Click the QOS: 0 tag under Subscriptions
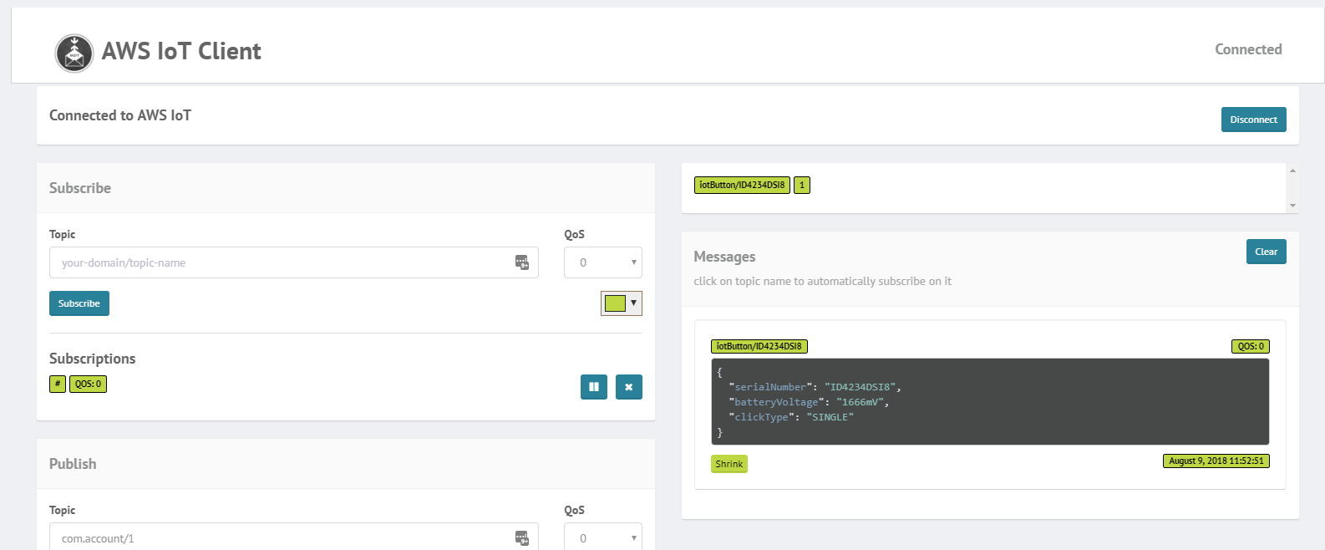The width and height of the screenshot is (1325, 550). click(x=88, y=384)
